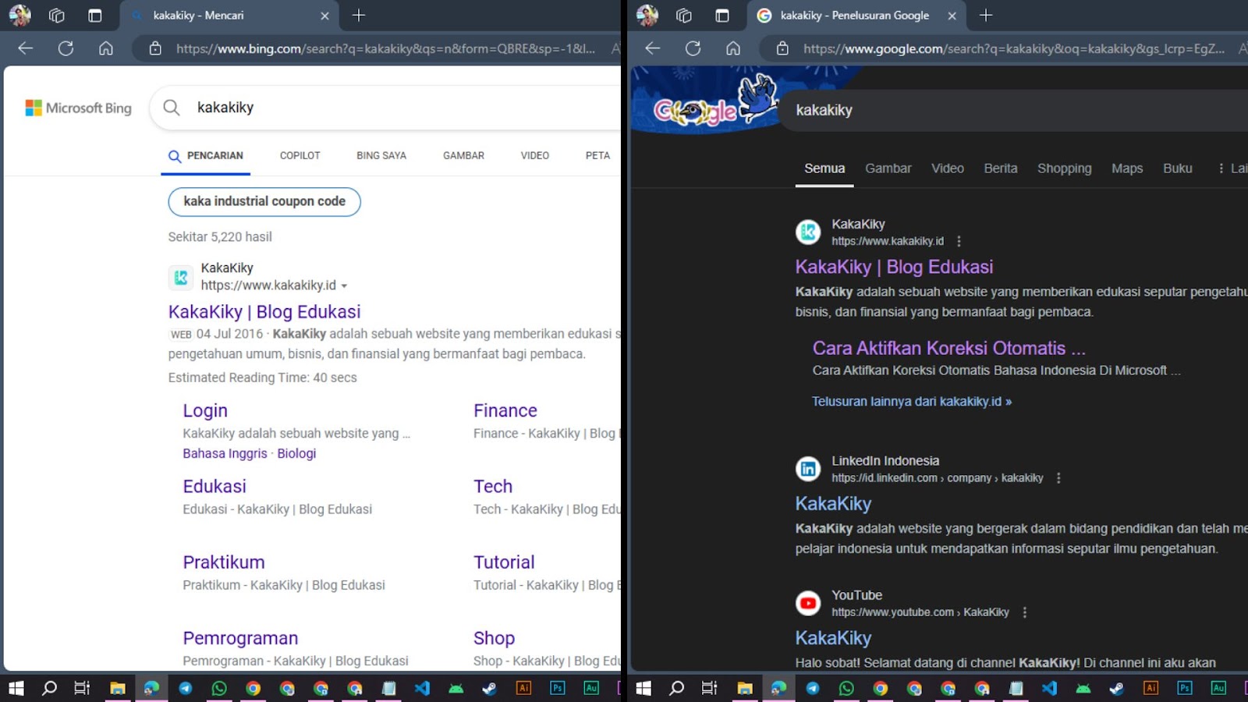Open Windows Start menu under the Bing window
This screenshot has width=1248, height=702.
(16, 688)
